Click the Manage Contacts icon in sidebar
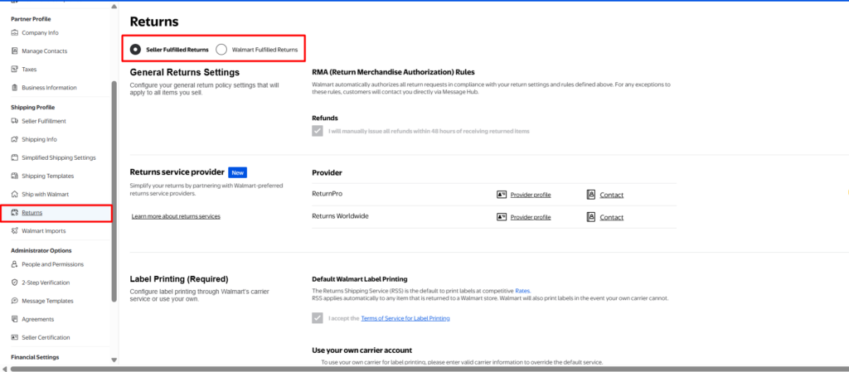This screenshot has width=849, height=372. [15, 51]
